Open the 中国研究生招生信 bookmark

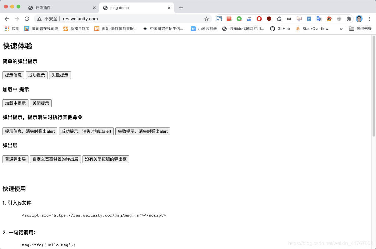click(x=163, y=28)
